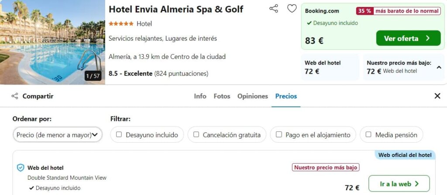Screen dimensions: 447x195
Task: Click the Web del hotel 72 € price box
Action: tap(330, 67)
